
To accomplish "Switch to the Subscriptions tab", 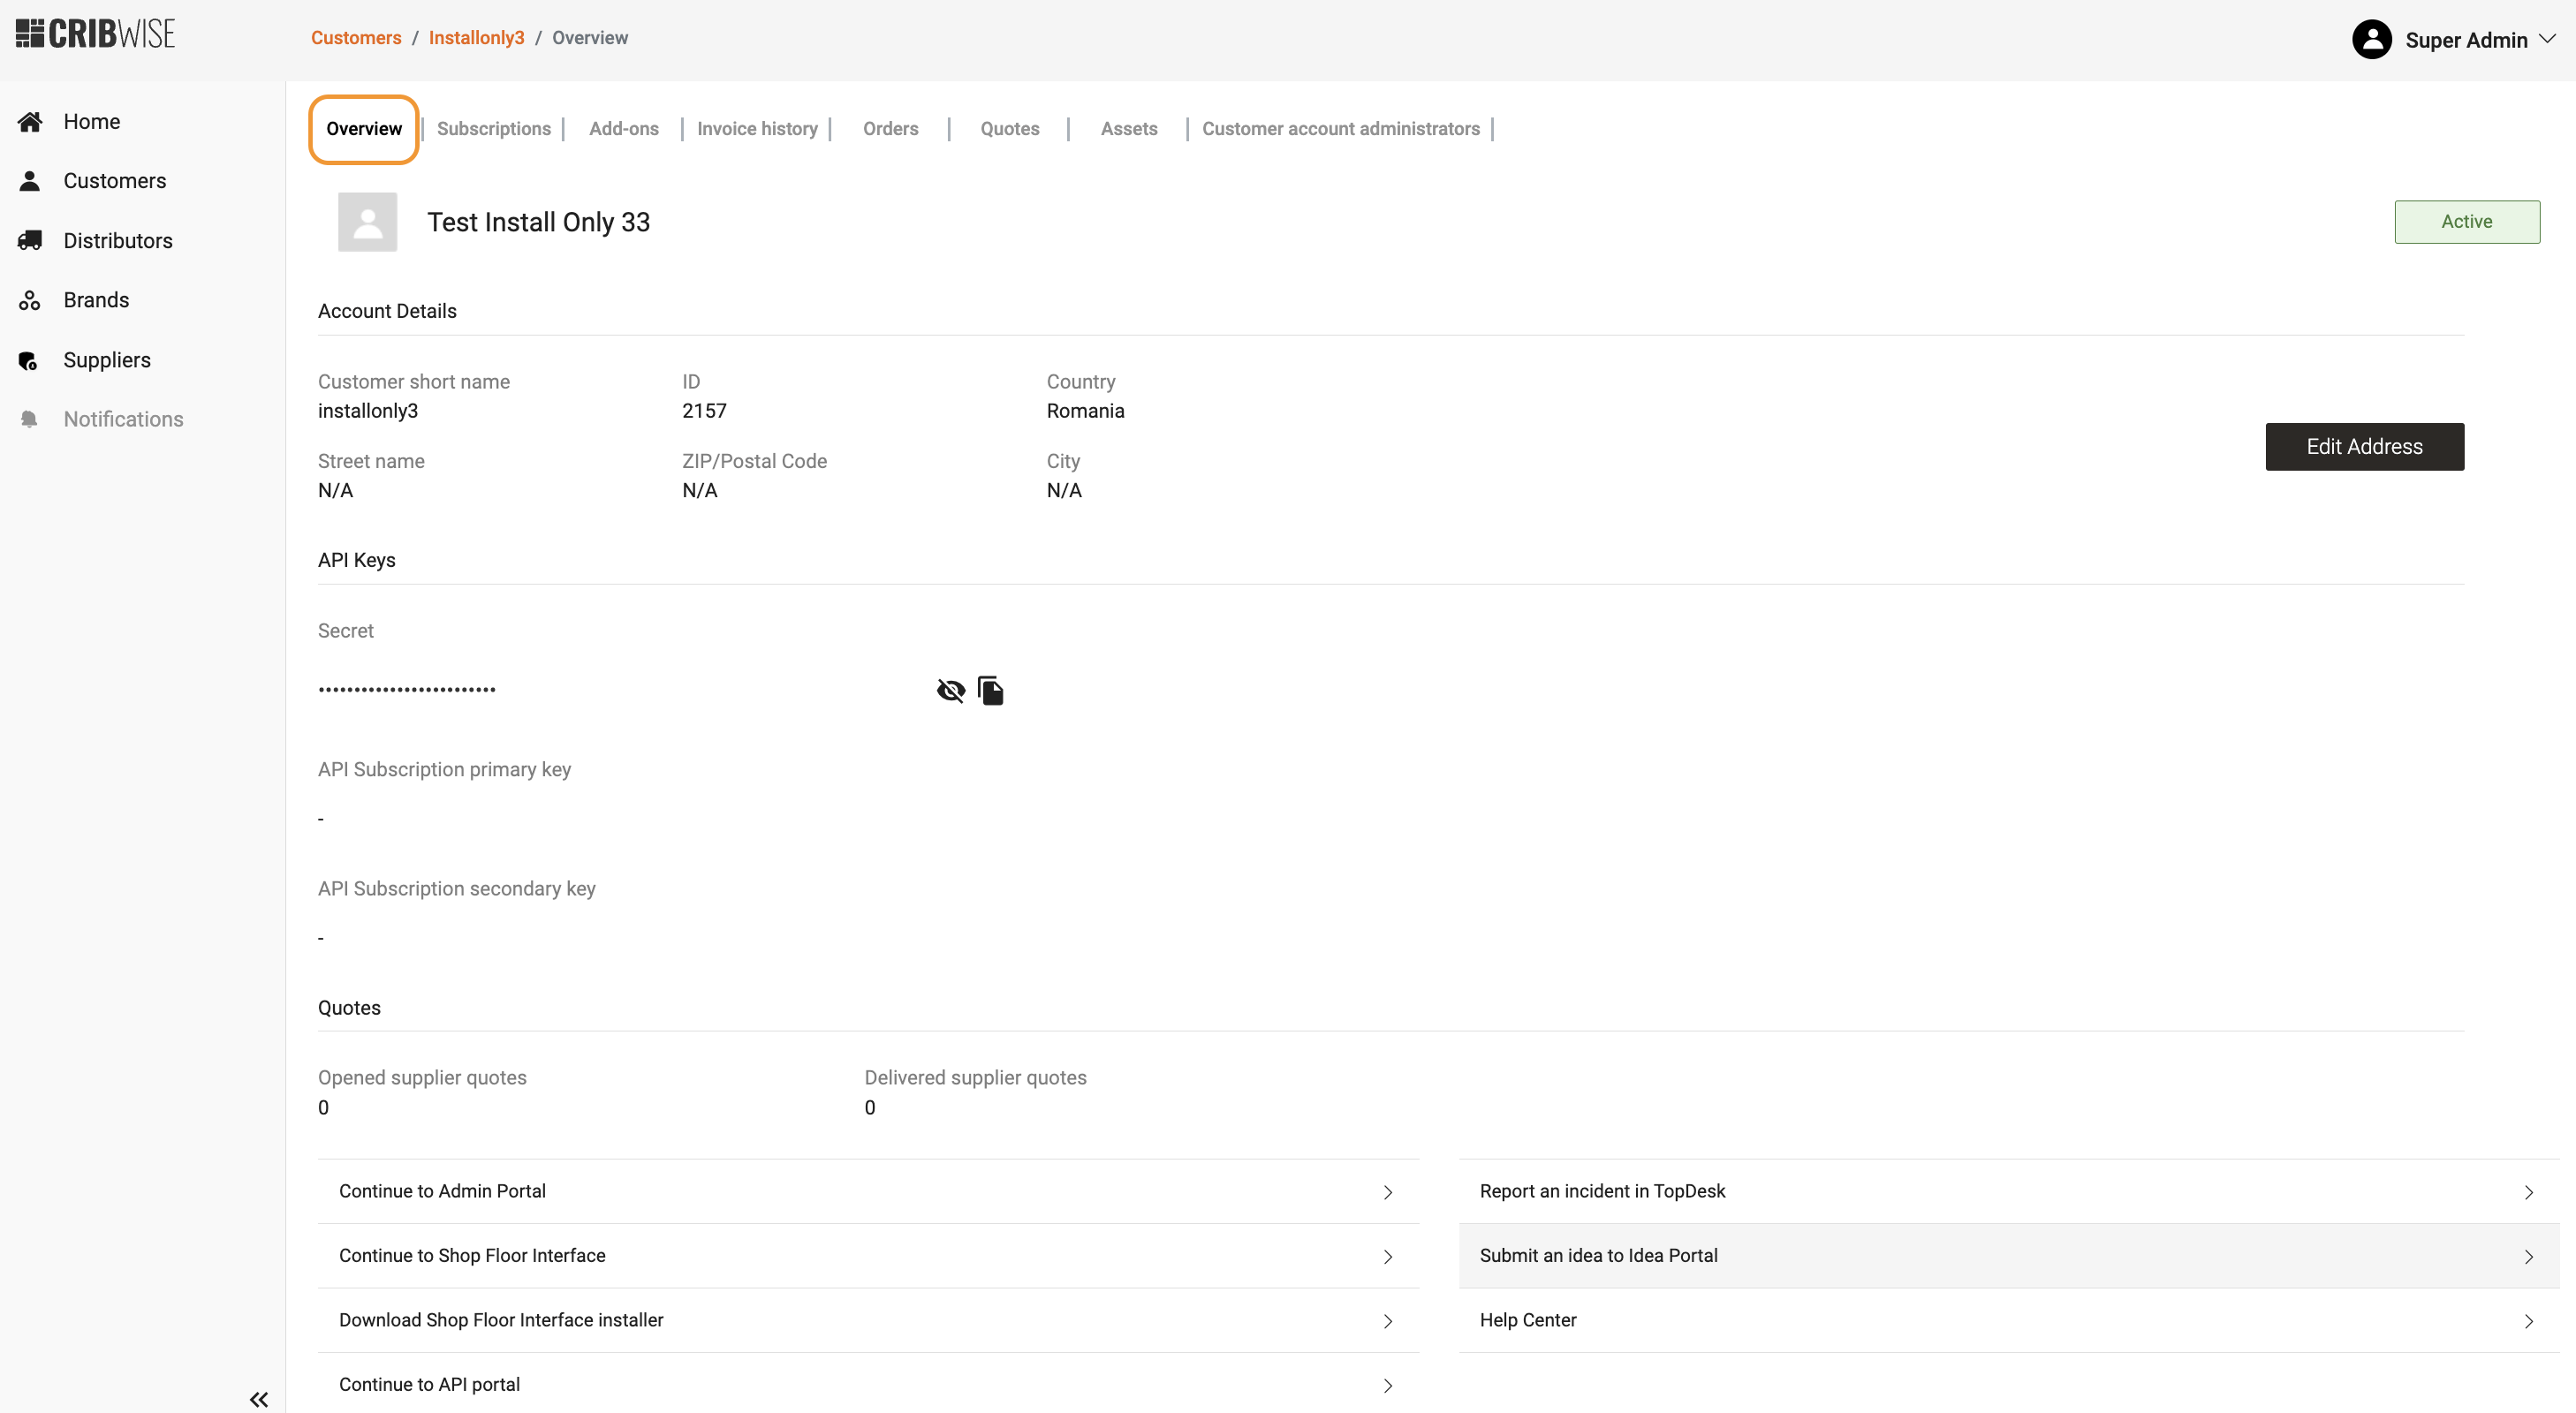I will click(494, 129).
